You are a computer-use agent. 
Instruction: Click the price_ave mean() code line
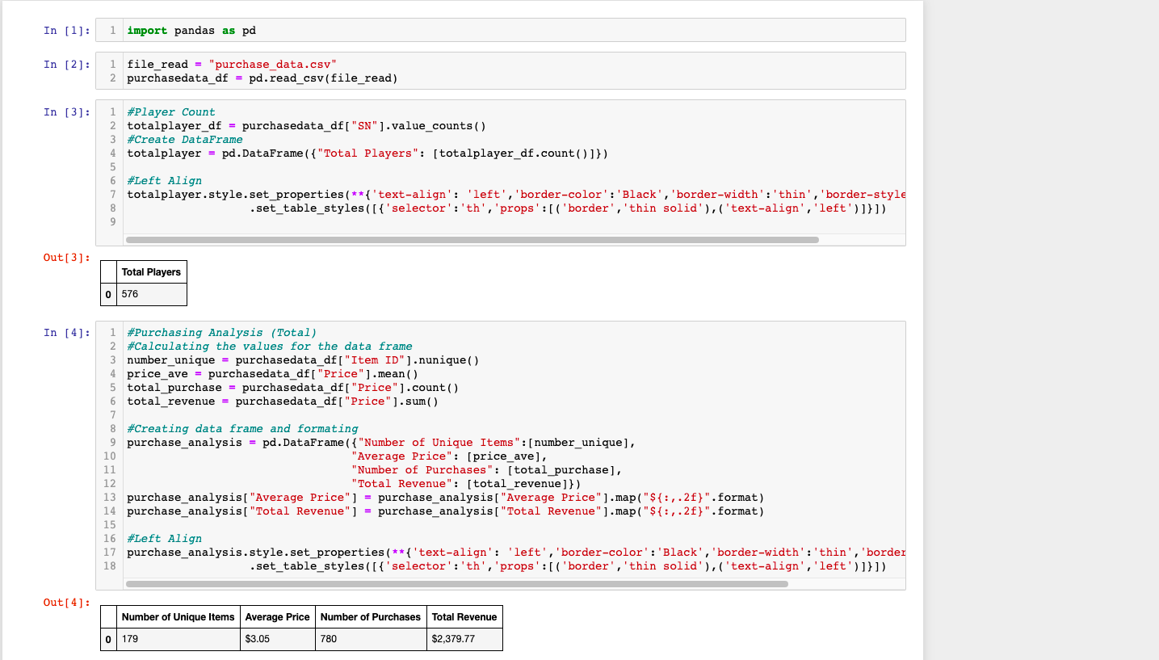click(273, 374)
